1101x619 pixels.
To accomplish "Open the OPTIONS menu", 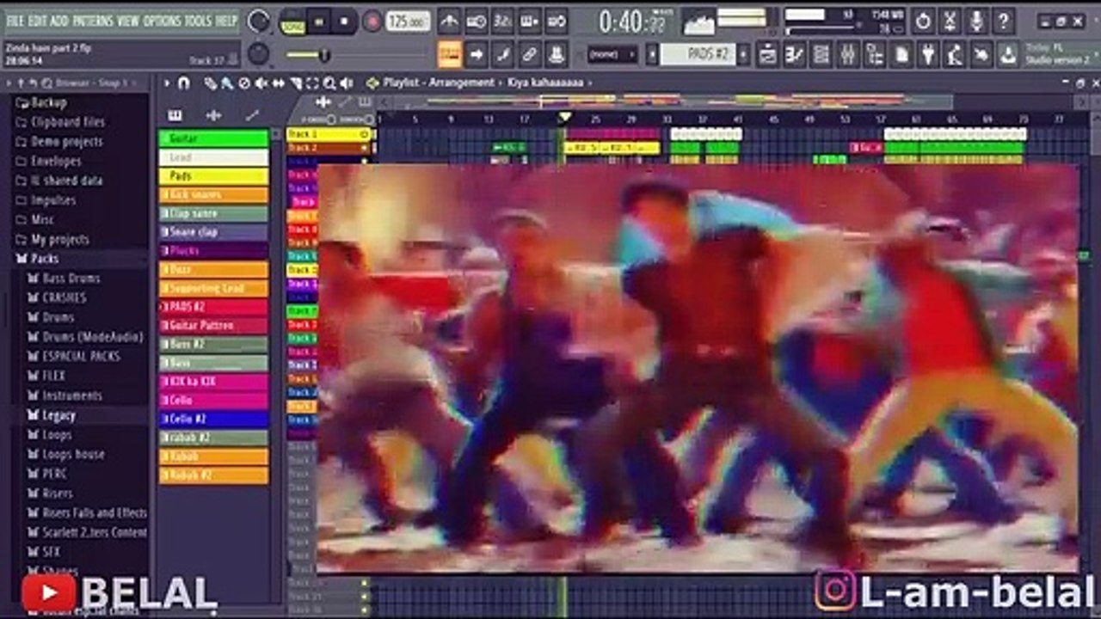I will coord(162,20).
